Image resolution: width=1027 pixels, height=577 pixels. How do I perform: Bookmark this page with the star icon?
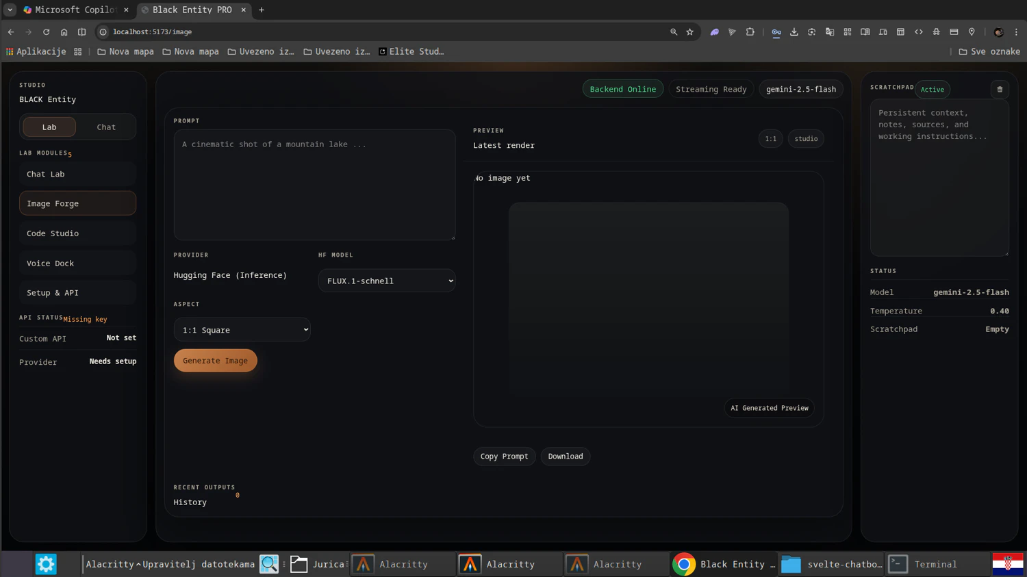(689, 32)
